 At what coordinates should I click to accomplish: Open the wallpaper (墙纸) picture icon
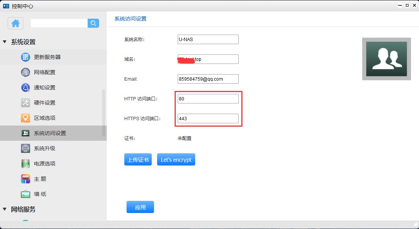click(x=26, y=194)
